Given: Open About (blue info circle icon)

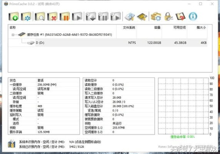Looking at the screenshot, I should [193, 17].
